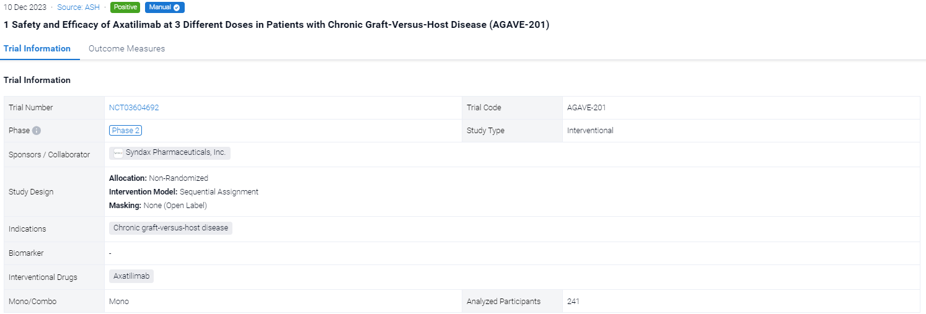
Task: Open the NCT03604692 trial number link
Action: [x=134, y=107]
